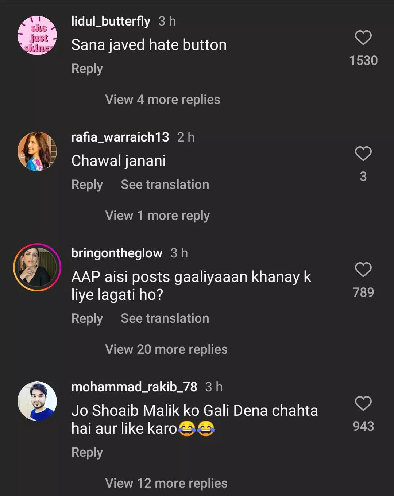Heart mohammad_rakib_78's comment

(363, 403)
